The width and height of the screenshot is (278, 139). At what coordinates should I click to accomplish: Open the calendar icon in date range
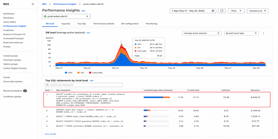213,11
